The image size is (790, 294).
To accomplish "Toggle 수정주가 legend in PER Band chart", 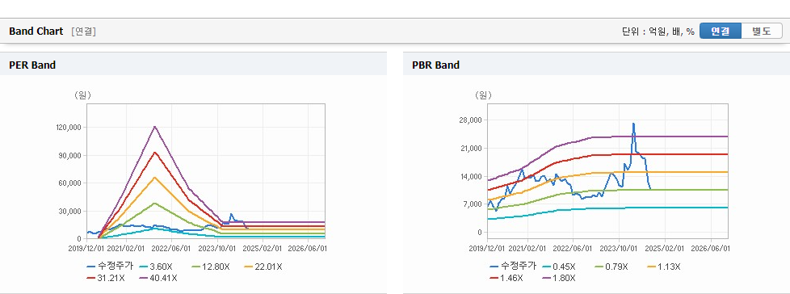I will click(x=110, y=267).
